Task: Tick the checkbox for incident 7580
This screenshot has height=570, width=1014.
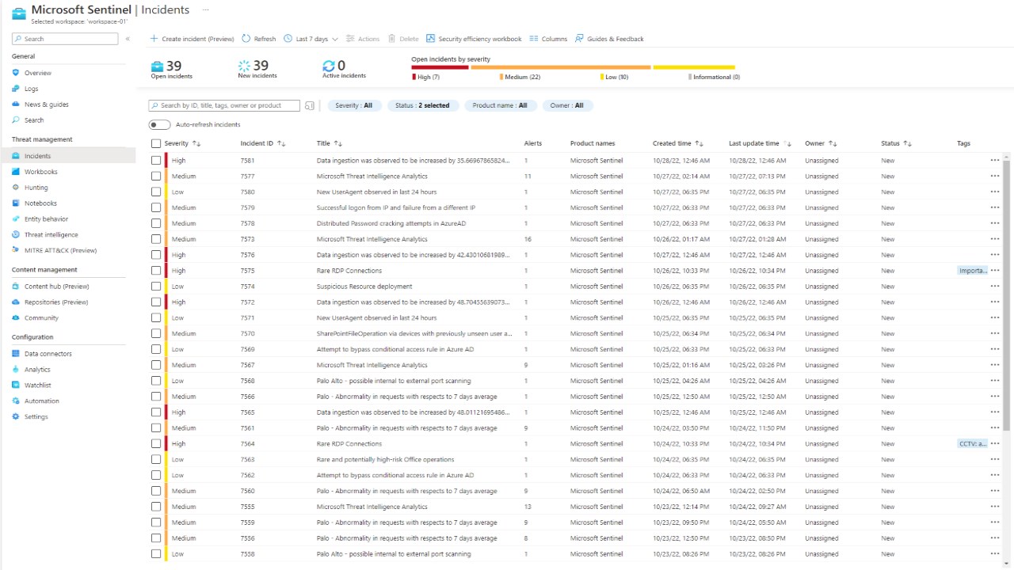Action: [156, 192]
